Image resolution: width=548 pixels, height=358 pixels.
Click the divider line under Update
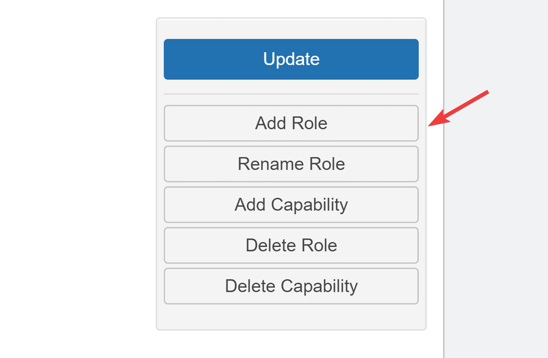[x=291, y=94]
